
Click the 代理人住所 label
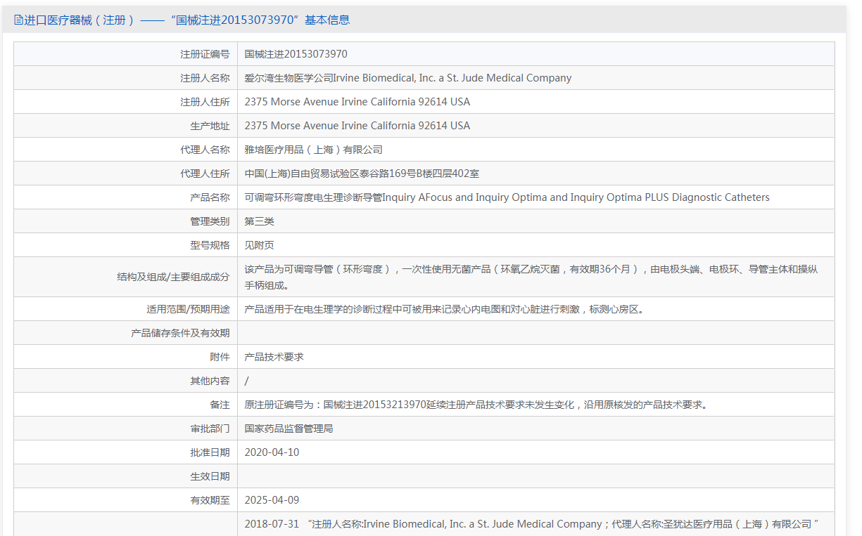click(205, 174)
